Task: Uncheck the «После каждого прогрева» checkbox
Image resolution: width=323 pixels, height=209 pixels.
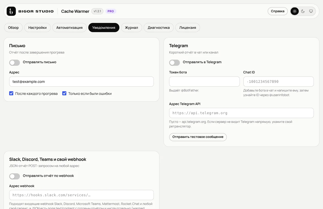Action: click(x=11, y=94)
